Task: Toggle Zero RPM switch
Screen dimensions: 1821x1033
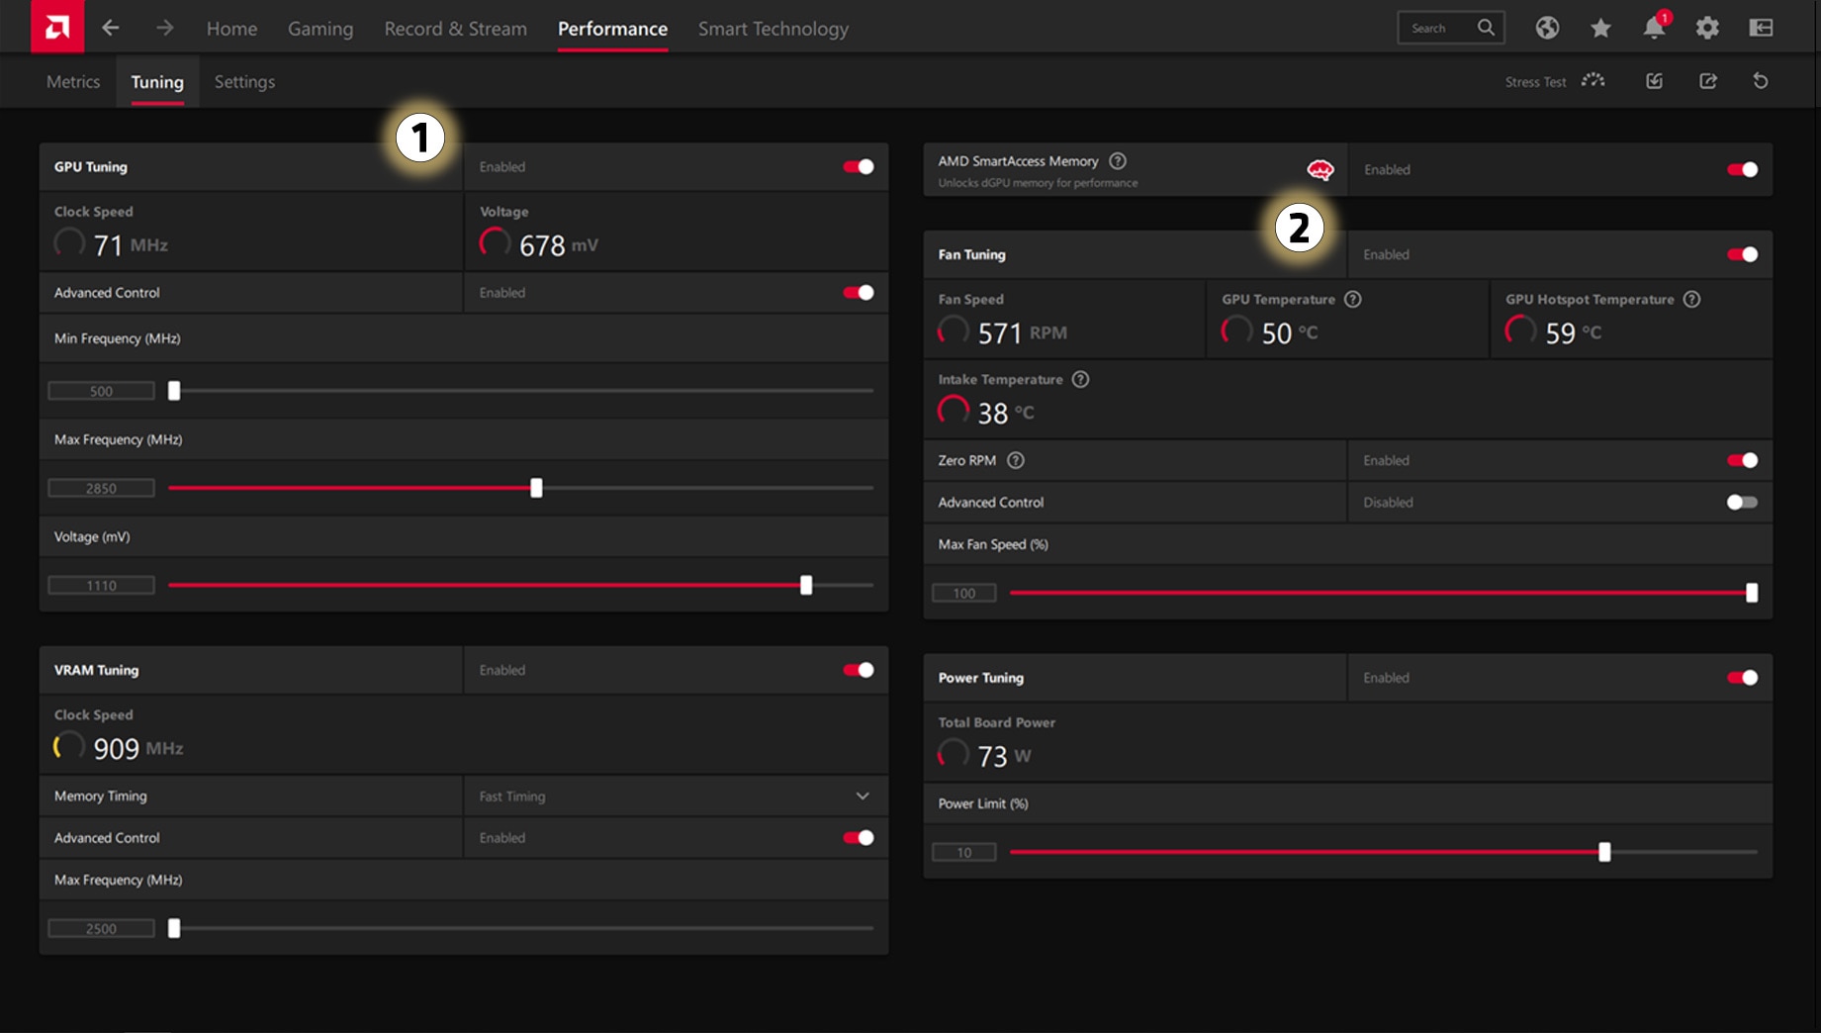Action: 1742,460
